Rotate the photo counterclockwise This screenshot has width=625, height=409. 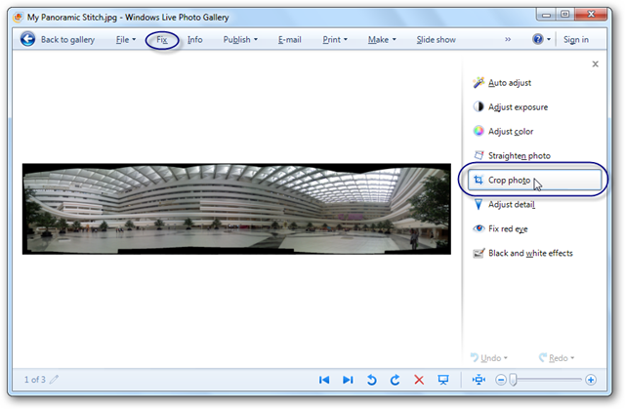[x=371, y=380]
